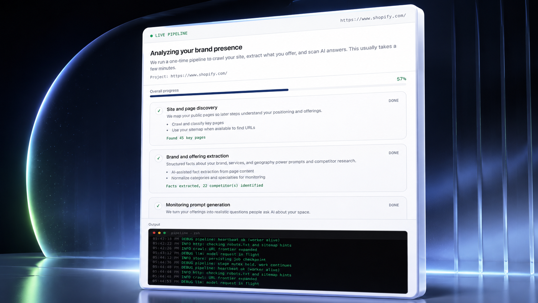
Task: Click the 05:43:12 model request in flight line
Action: 206,254
